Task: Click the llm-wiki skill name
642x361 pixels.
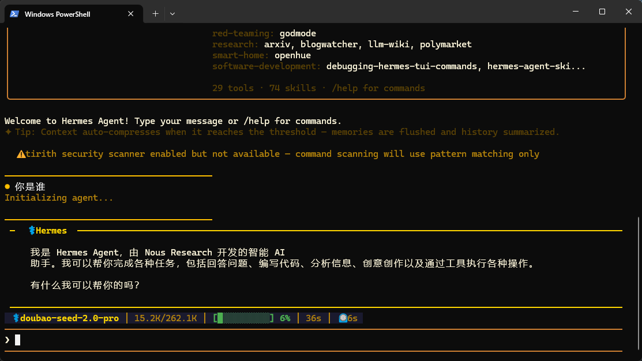Action: coord(389,44)
